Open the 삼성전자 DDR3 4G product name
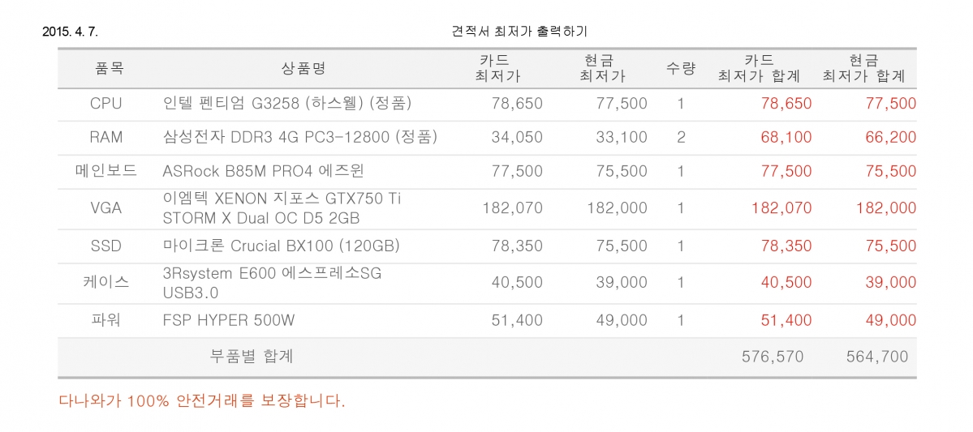The width and height of the screenshot is (973, 432). point(299,137)
